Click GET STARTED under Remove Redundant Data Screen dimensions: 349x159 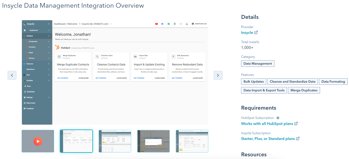click(x=177, y=78)
